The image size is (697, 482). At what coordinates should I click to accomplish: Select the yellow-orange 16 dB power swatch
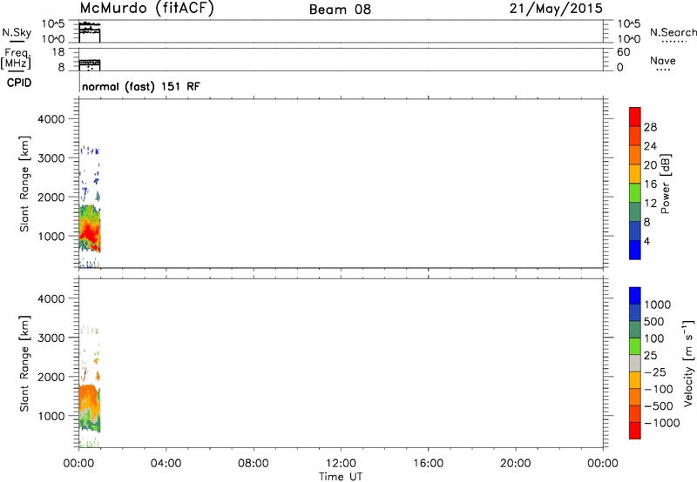click(635, 174)
